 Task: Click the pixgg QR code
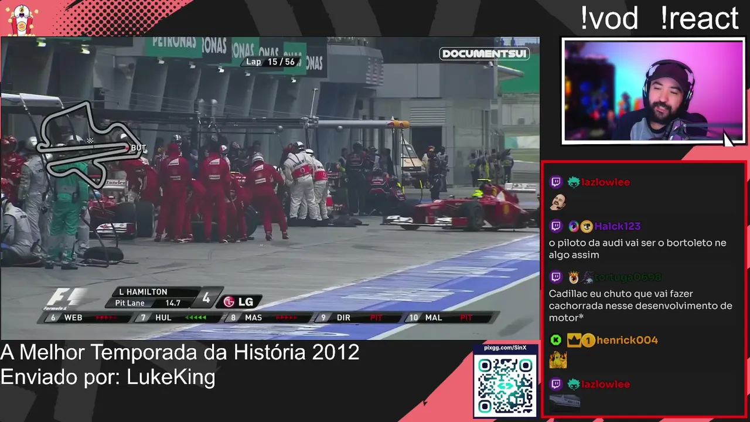click(505, 385)
